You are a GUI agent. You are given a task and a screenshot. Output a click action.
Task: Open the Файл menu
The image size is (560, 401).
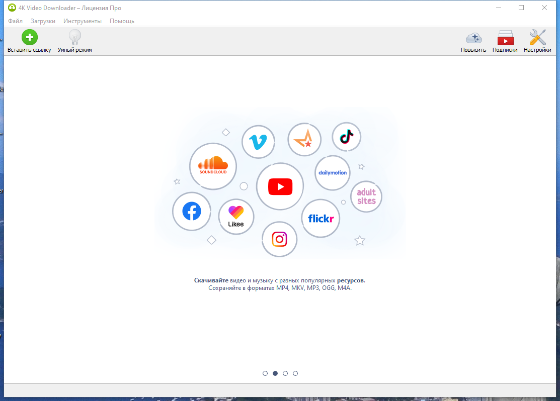(x=15, y=21)
